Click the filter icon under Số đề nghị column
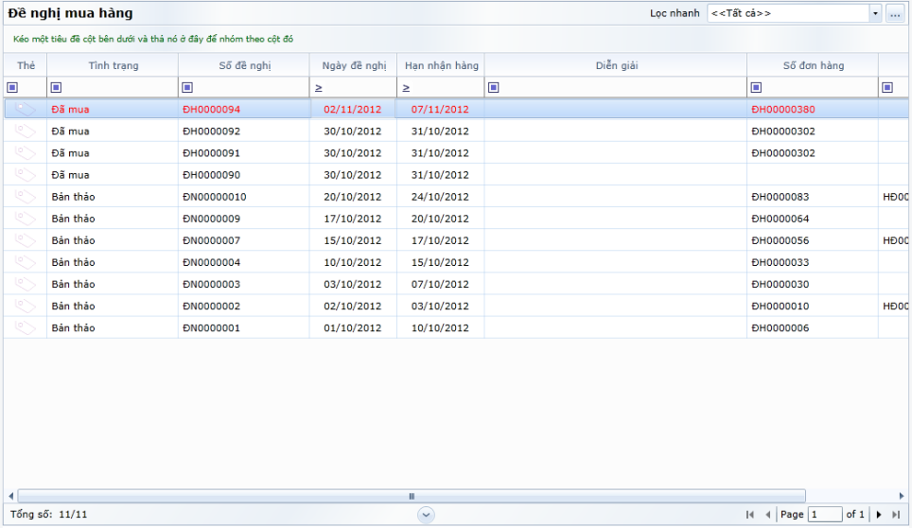Screen dimensions: 912x528 click(187, 88)
